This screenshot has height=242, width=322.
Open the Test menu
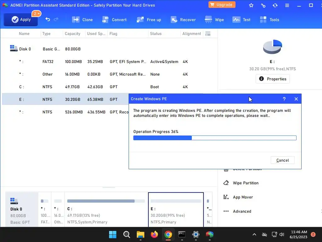pos(241,20)
